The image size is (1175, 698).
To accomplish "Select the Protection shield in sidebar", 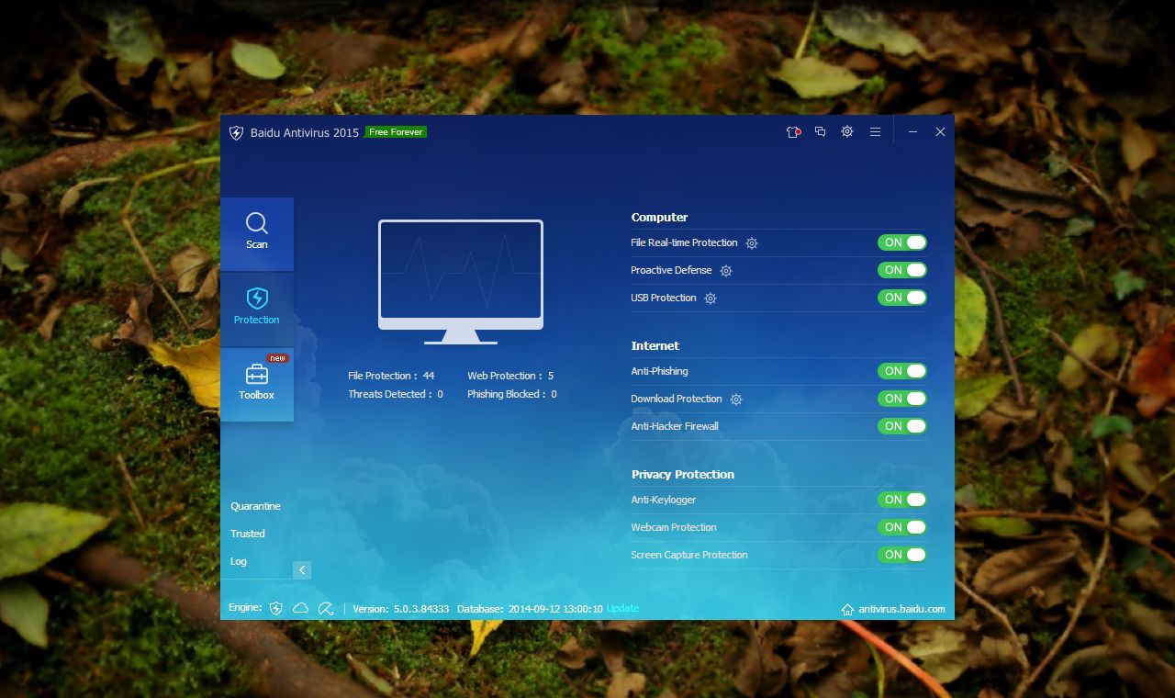I will click(x=257, y=310).
